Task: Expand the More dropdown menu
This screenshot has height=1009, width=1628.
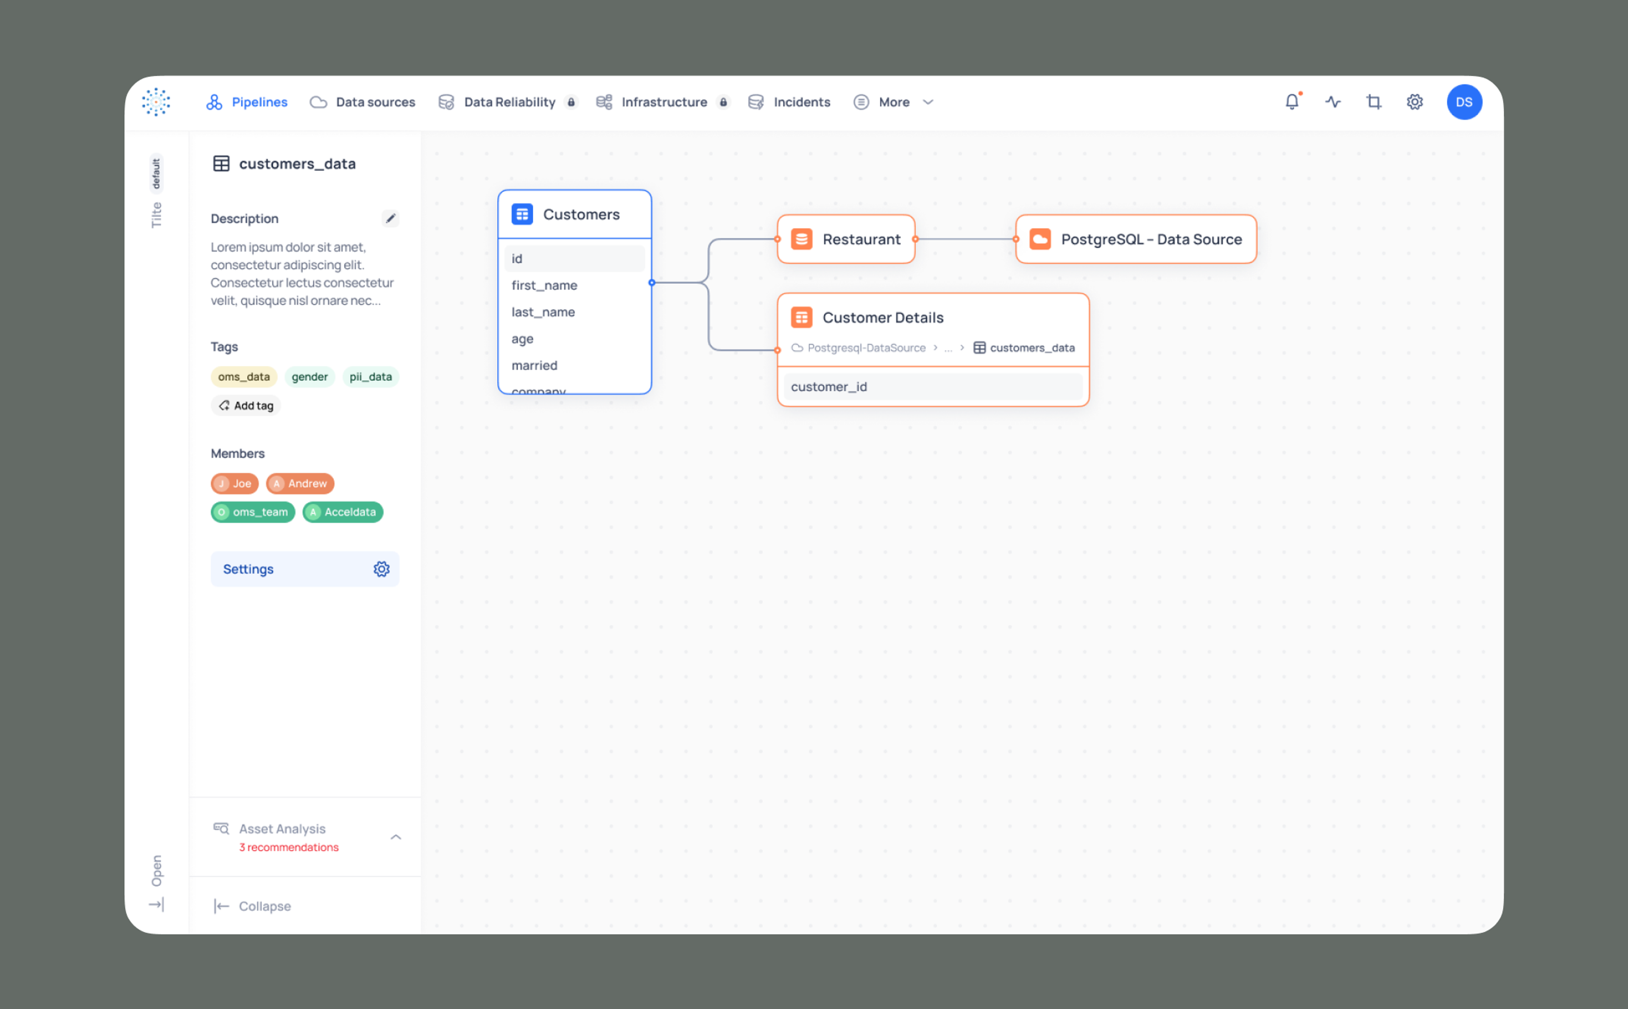Action: point(894,102)
